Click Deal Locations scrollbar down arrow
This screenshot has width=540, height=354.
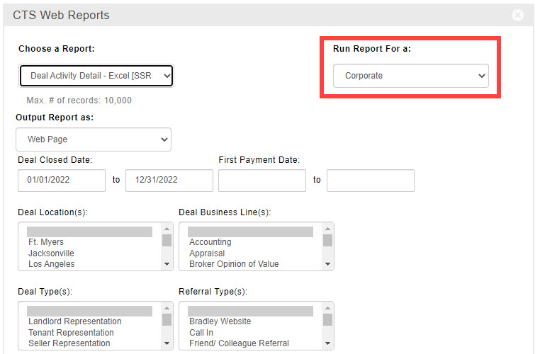coord(167,265)
